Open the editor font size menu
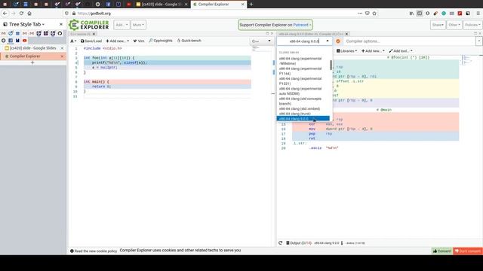The height and width of the screenshot is (271, 483). pyautogui.click(x=73, y=41)
